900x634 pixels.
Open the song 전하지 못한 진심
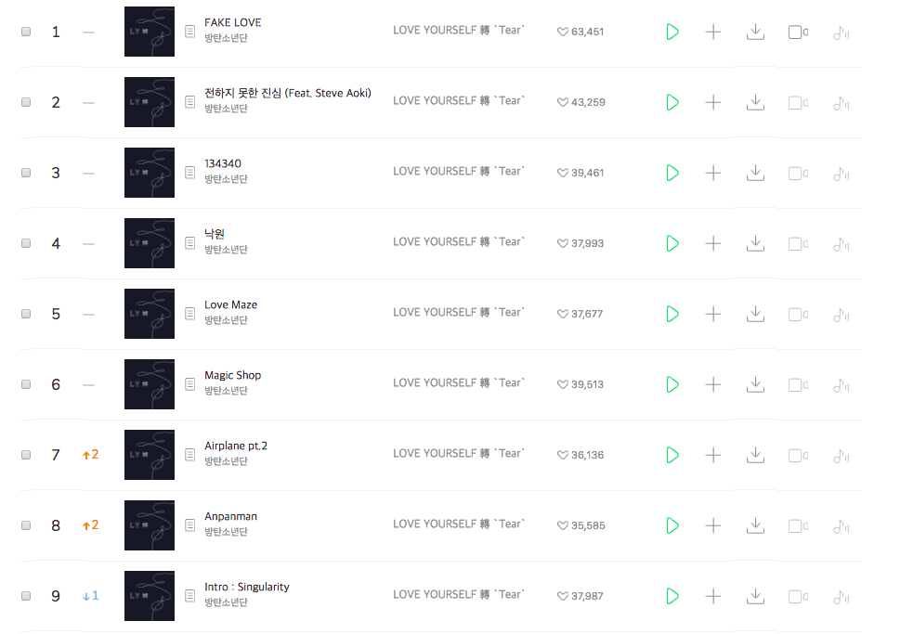coord(243,93)
